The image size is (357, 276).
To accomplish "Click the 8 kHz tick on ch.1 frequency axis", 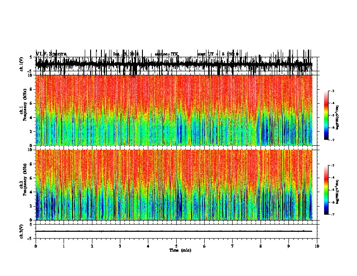I will coord(32,89).
